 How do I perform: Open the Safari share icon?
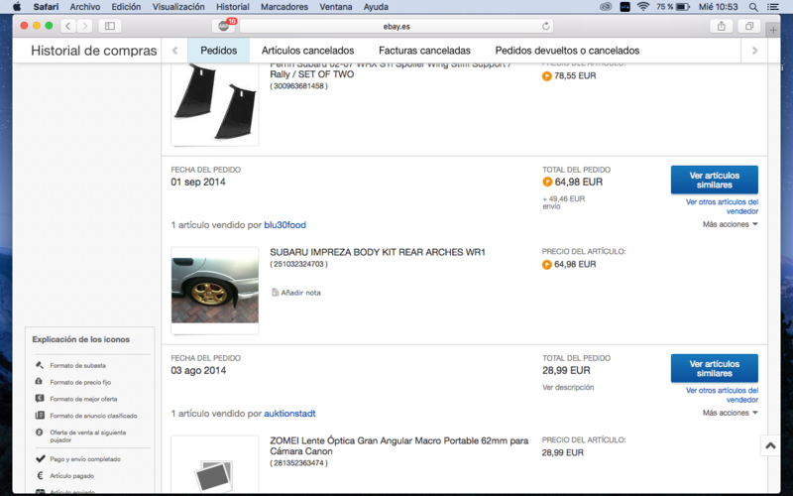pos(722,26)
